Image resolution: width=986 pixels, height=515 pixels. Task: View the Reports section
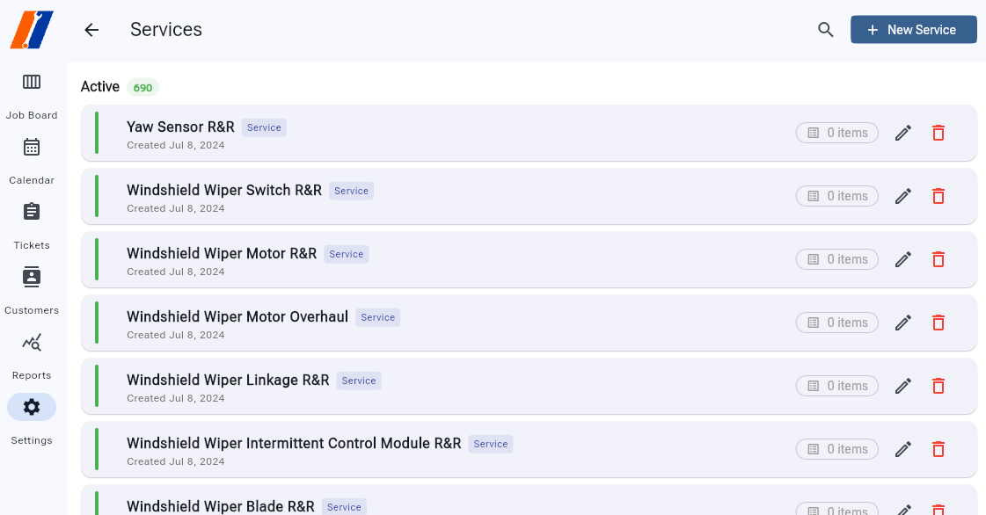coord(32,352)
